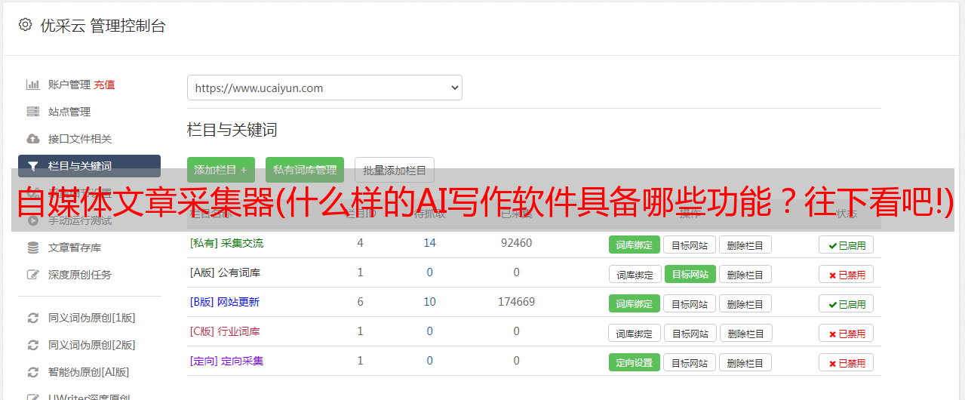Click the gear icon beside 优采云 管理控制台
965x400 pixels.
tap(26, 25)
